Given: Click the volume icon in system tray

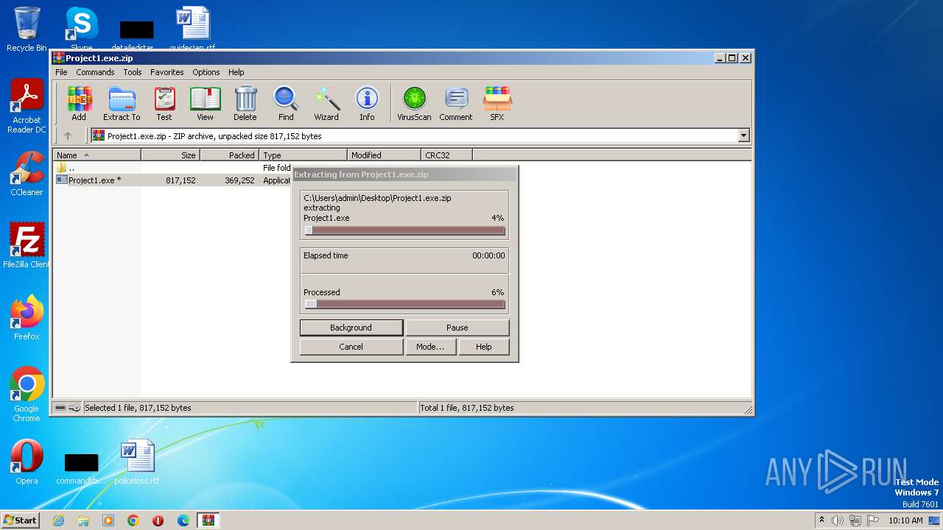Looking at the screenshot, I should (x=838, y=520).
